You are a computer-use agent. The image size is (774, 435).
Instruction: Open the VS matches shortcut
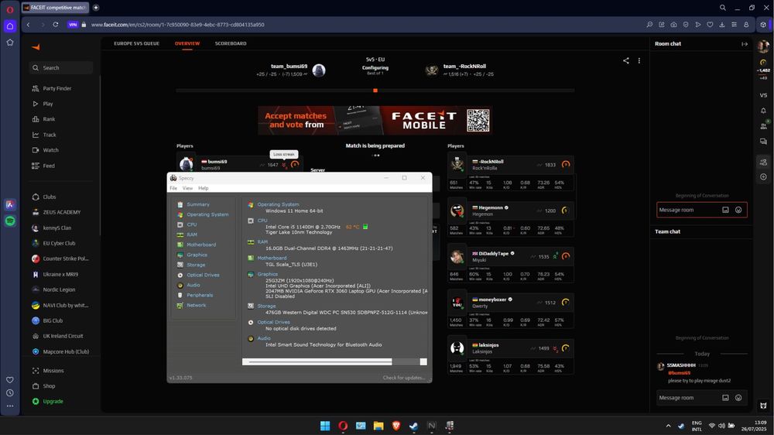[x=764, y=95]
